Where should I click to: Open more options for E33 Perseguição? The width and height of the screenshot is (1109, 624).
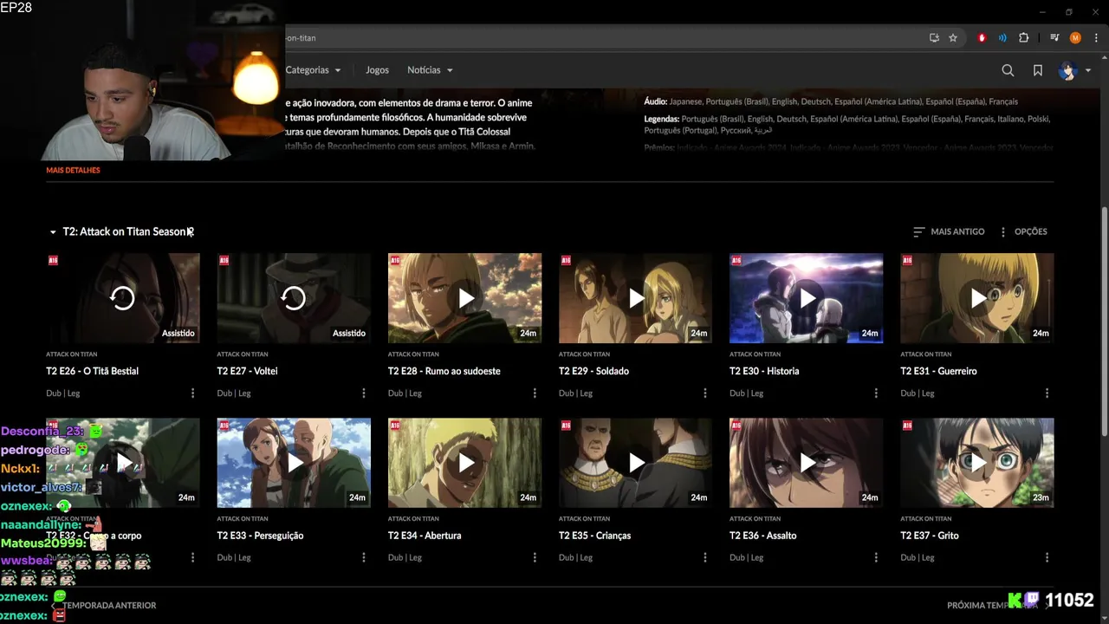pyautogui.click(x=363, y=558)
